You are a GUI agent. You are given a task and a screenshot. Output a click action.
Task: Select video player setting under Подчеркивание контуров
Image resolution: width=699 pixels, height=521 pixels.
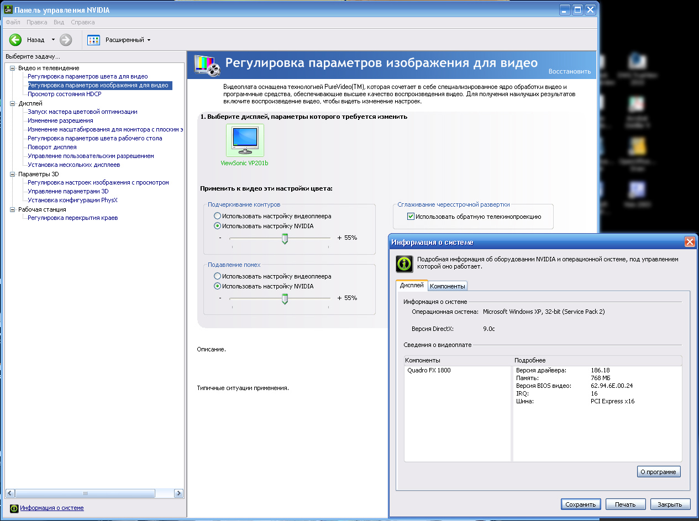click(x=217, y=216)
